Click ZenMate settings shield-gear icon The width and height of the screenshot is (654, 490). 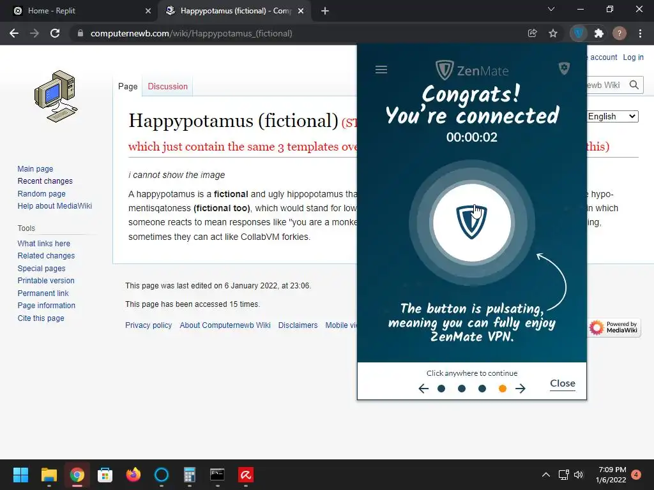point(564,68)
